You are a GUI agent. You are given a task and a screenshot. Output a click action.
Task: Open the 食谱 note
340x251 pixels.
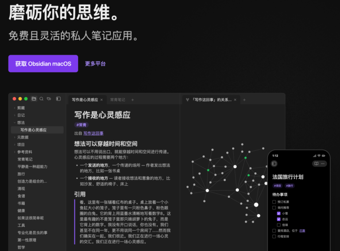21,196
